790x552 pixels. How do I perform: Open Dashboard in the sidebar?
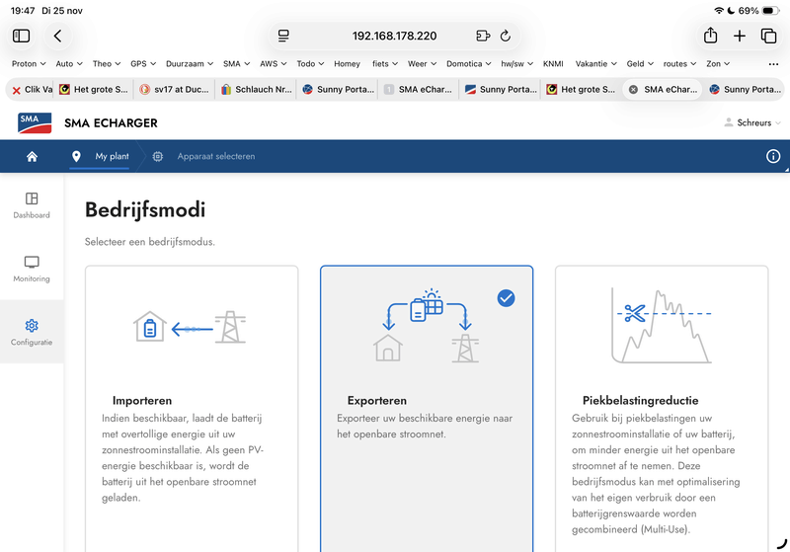(32, 205)
